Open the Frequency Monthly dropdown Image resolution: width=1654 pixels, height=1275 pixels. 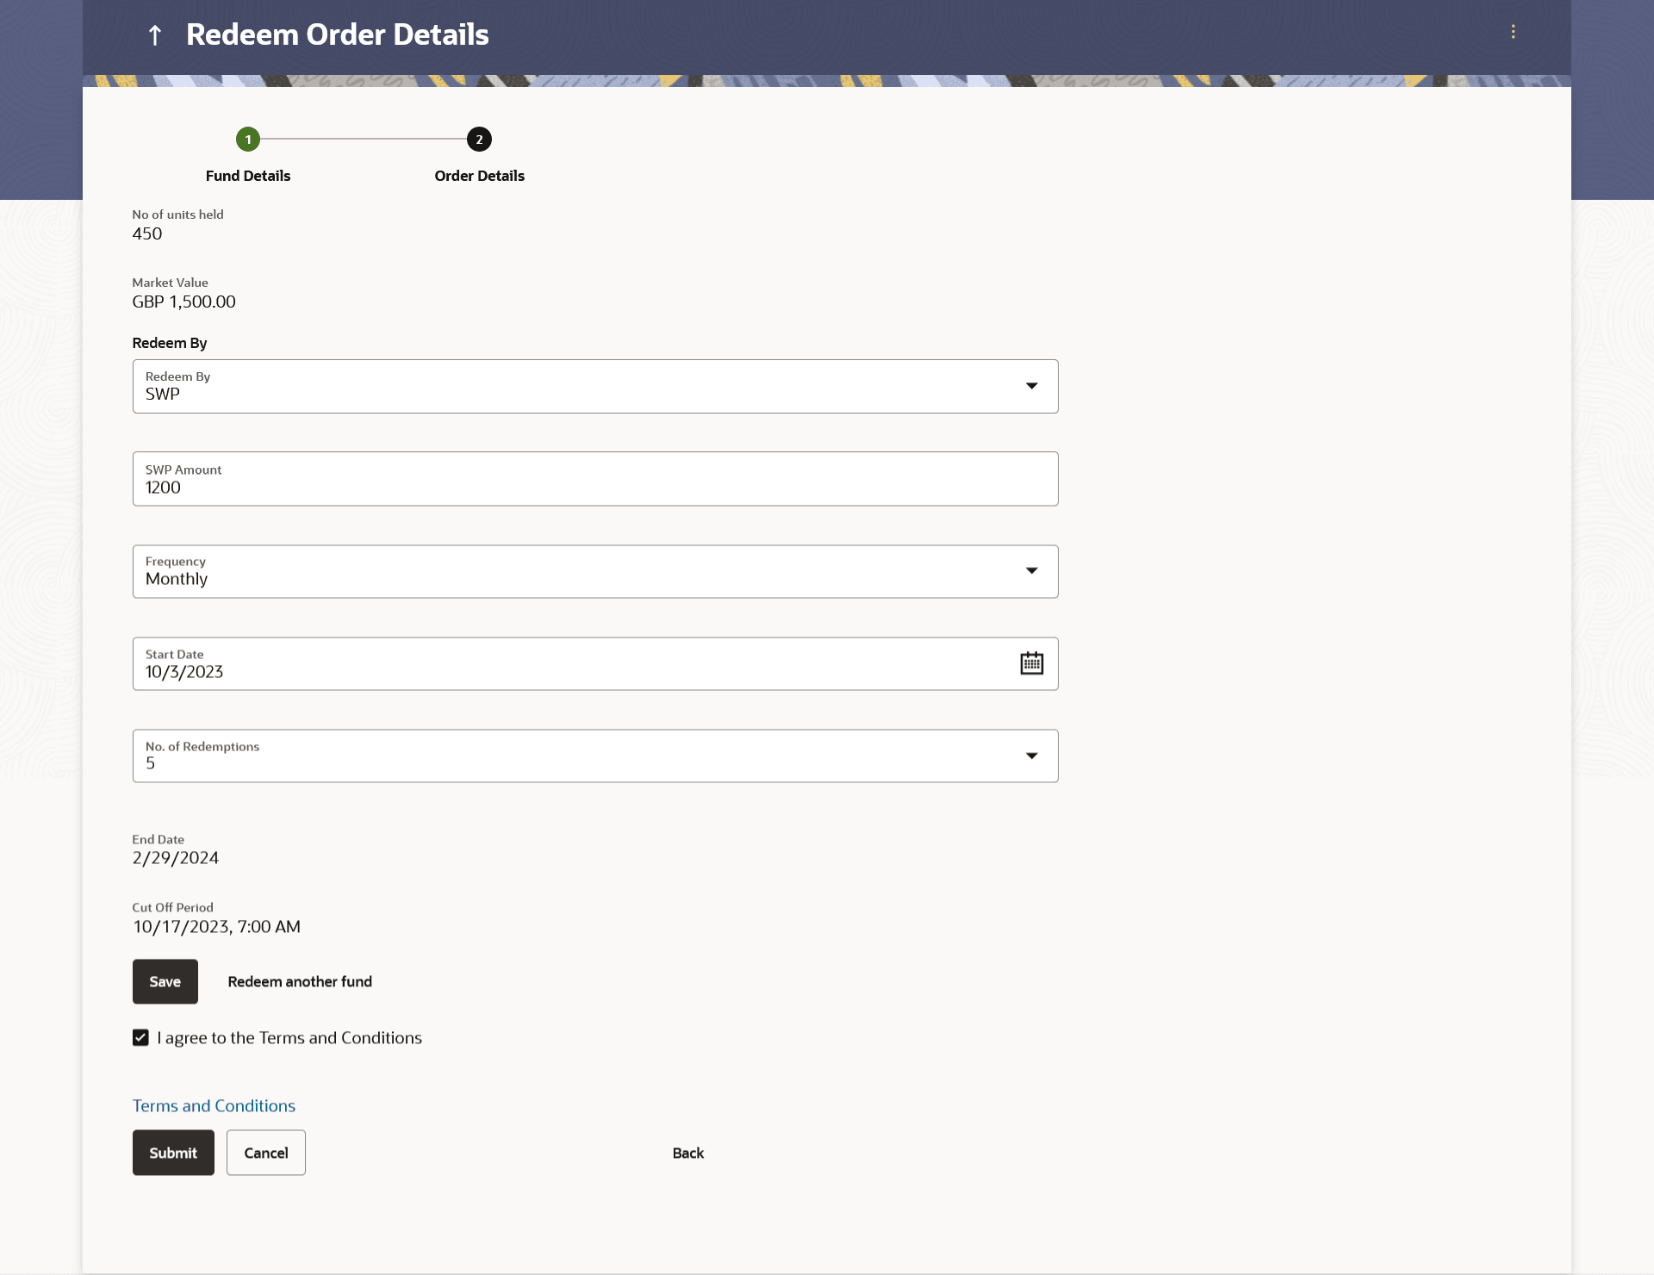[1031, 571]
